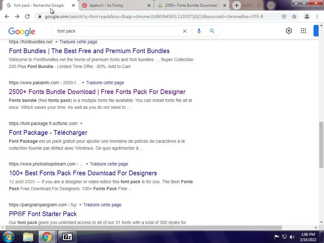Open Google quick settings gear
Viewport: 324px width, 243px height.
tap(289, 31)
